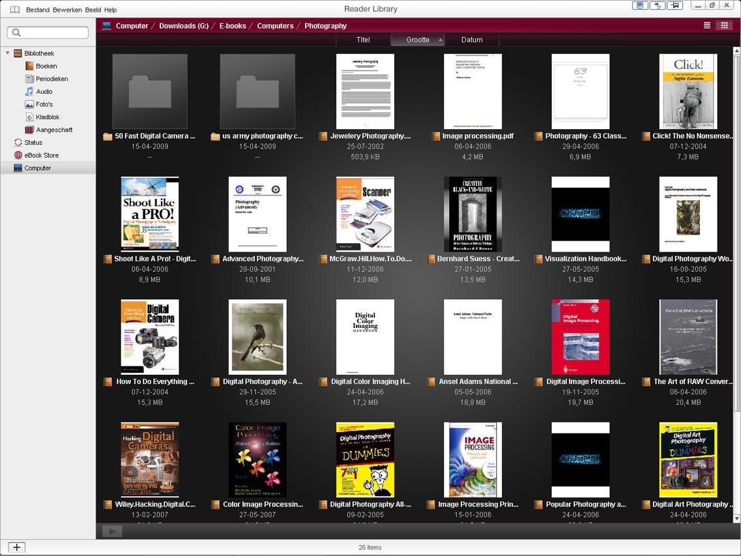Select the Digital Photography Workbook cover
Image resolution: width=741 pixels, height=556 pixels.
coord(688,214)
